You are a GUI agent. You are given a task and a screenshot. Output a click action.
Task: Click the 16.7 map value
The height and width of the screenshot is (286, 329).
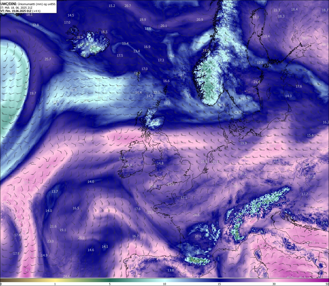(135, 236)
